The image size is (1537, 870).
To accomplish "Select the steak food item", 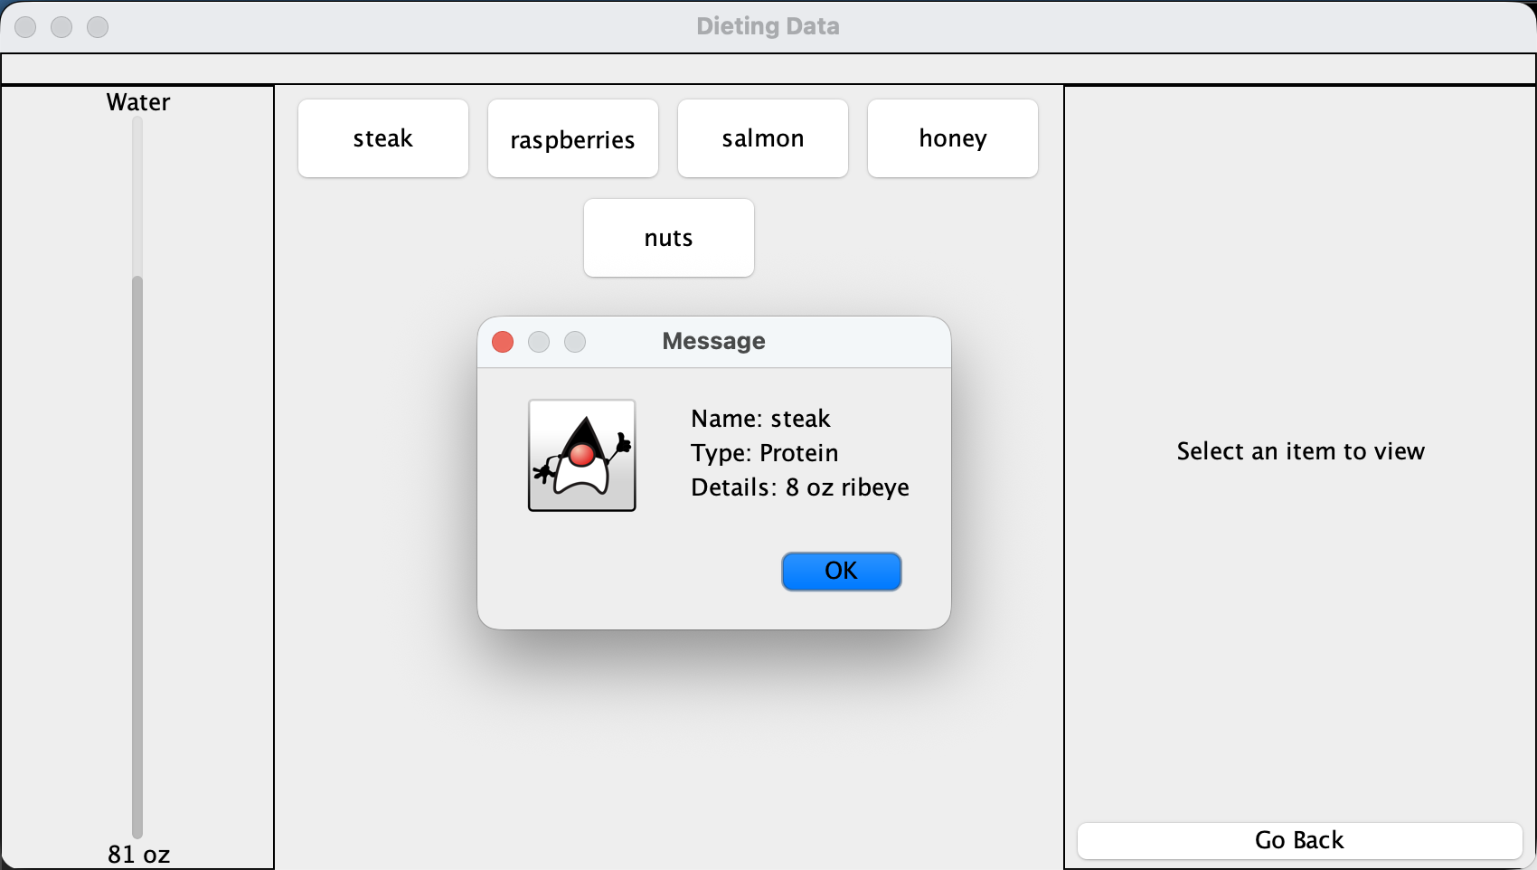I will tap(383, 138).
